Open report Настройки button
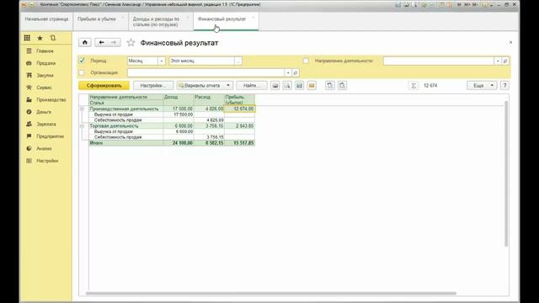Image resolution: width=539 pixels, height=303 pixels. coord(153,86)
